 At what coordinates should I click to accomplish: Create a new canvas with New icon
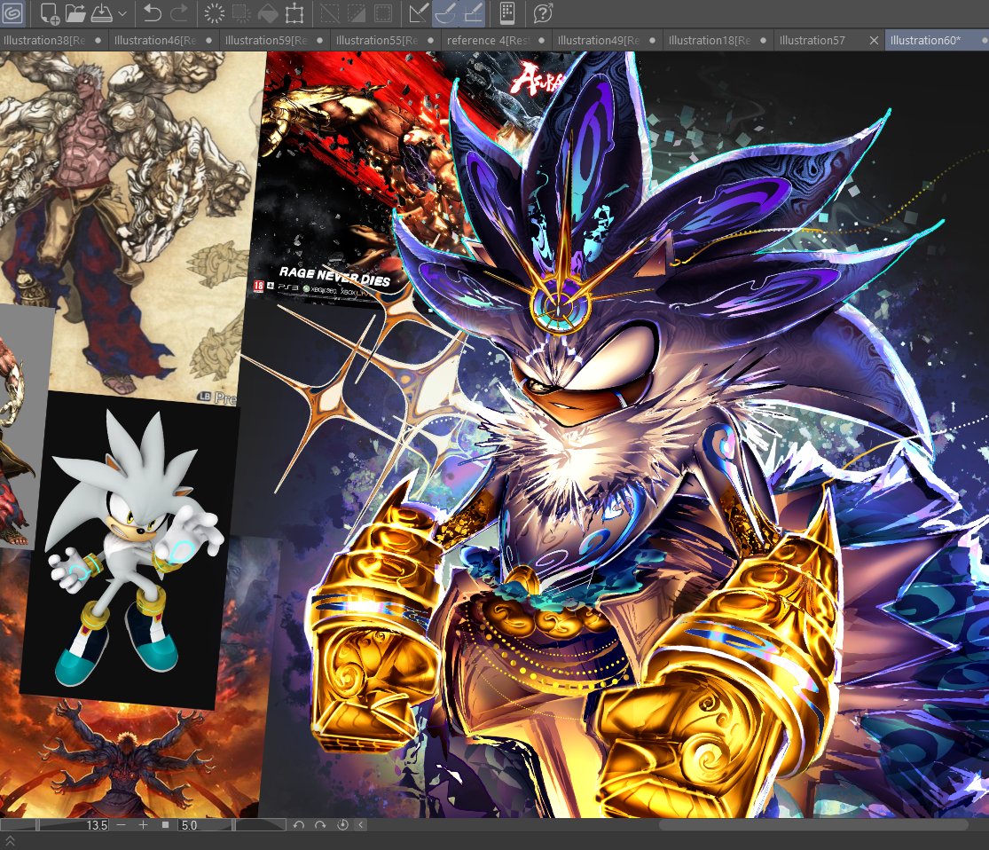tap(49, 12)
